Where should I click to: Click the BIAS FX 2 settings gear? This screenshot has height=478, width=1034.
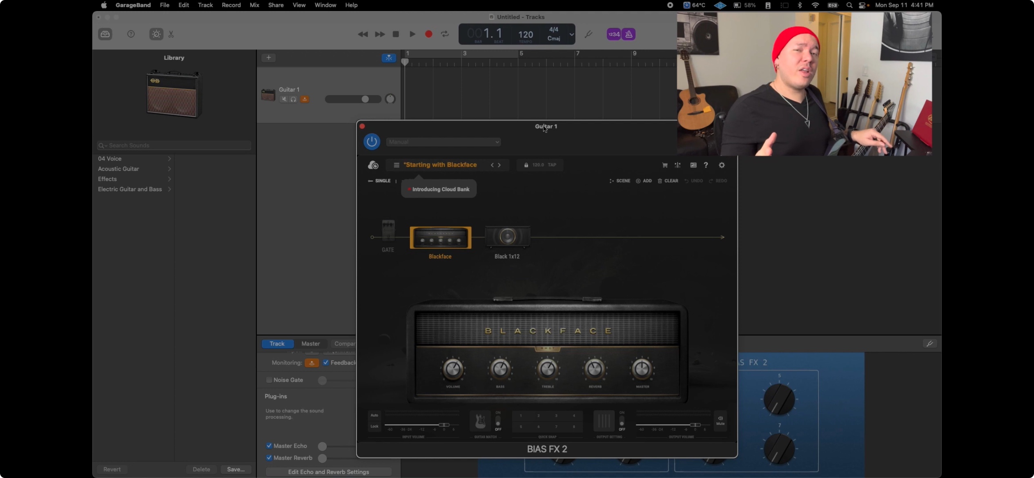pos(722,165)
